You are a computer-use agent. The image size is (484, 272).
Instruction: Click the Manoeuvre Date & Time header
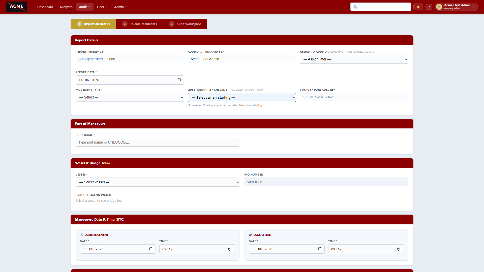[x=242, y=219]
